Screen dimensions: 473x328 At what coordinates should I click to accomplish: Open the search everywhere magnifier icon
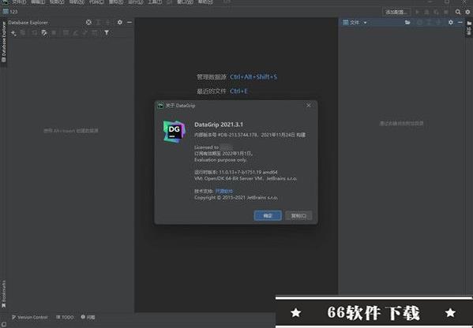point(458,12)
